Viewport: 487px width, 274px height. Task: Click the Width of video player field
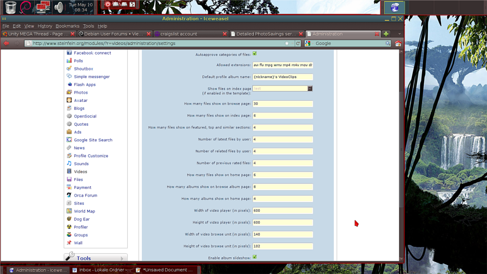(x=282, y=211)
